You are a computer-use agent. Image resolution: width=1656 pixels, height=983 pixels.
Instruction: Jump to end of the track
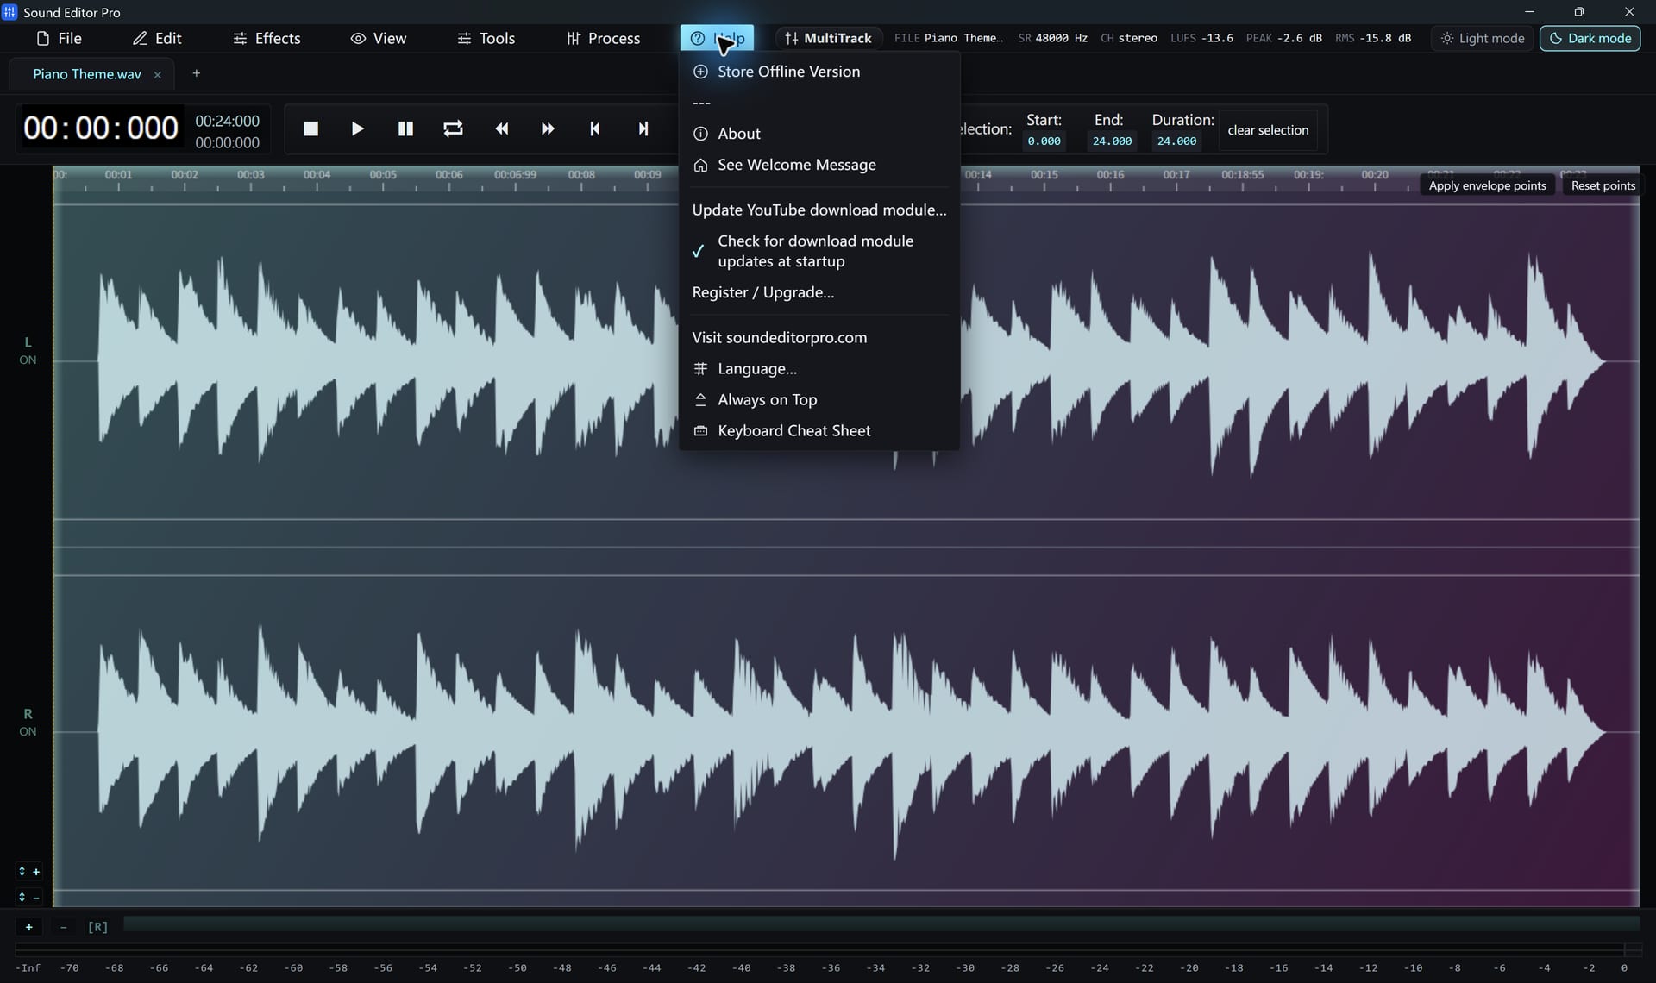pos(643,128)
